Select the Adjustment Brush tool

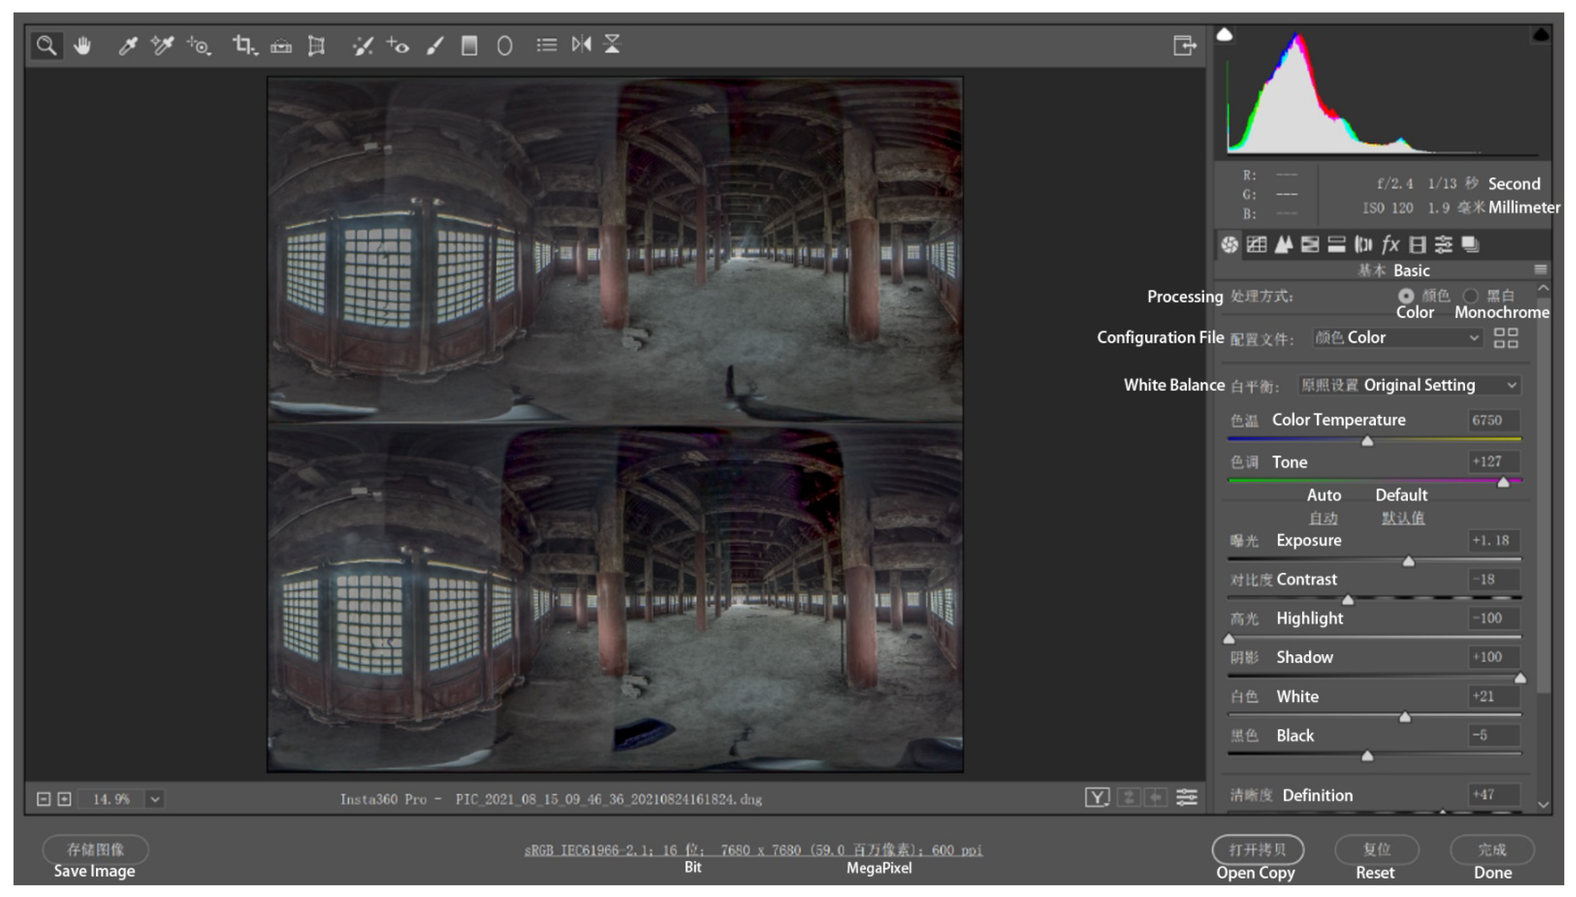coord(435,45)
